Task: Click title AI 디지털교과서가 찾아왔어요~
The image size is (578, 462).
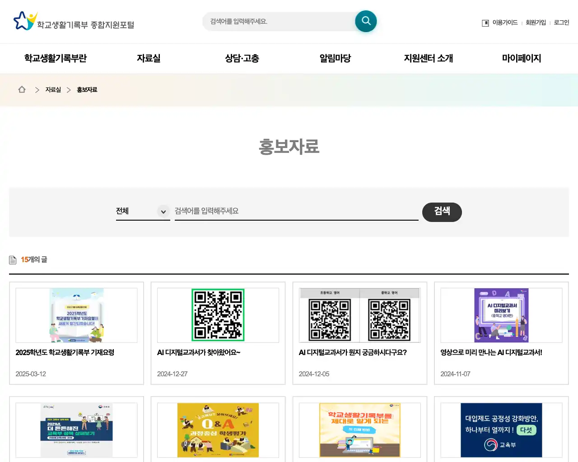Action: tap(199, 353)
